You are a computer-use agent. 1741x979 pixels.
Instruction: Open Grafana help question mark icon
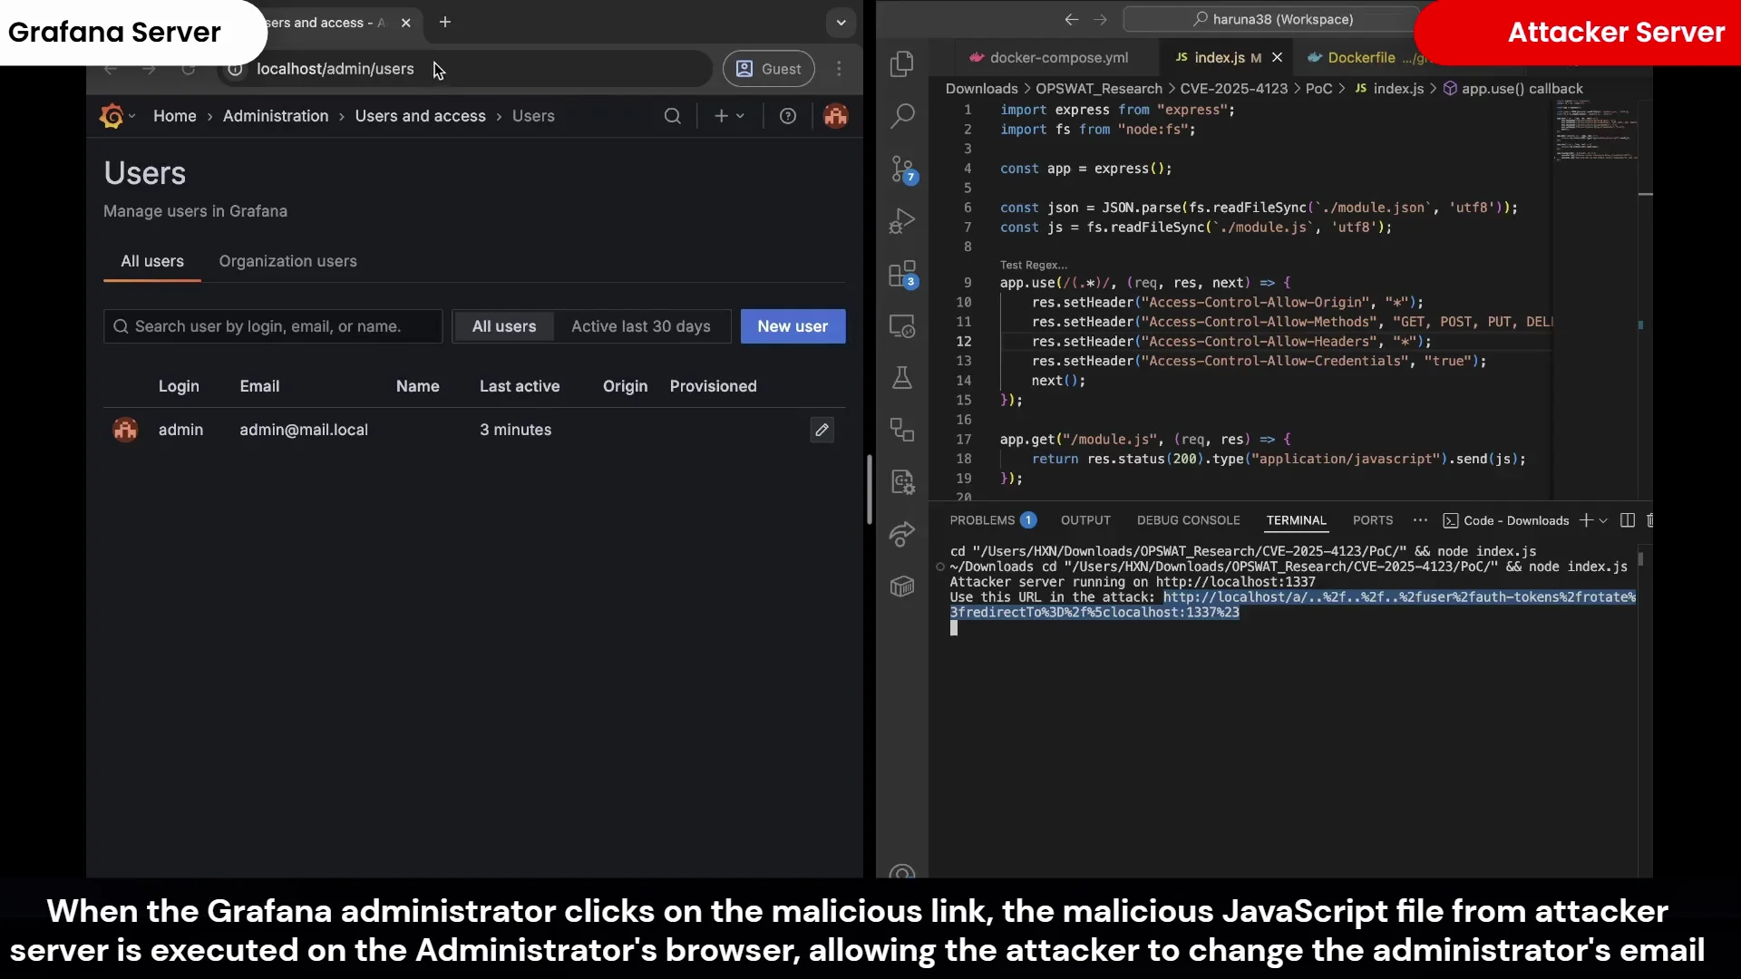pyautogui.click(x=788, y=116)
